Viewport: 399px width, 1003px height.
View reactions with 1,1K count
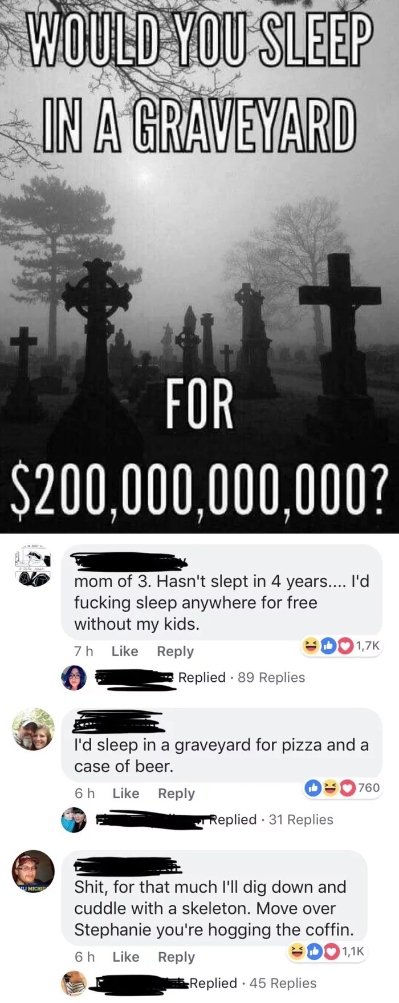[327, 951]
